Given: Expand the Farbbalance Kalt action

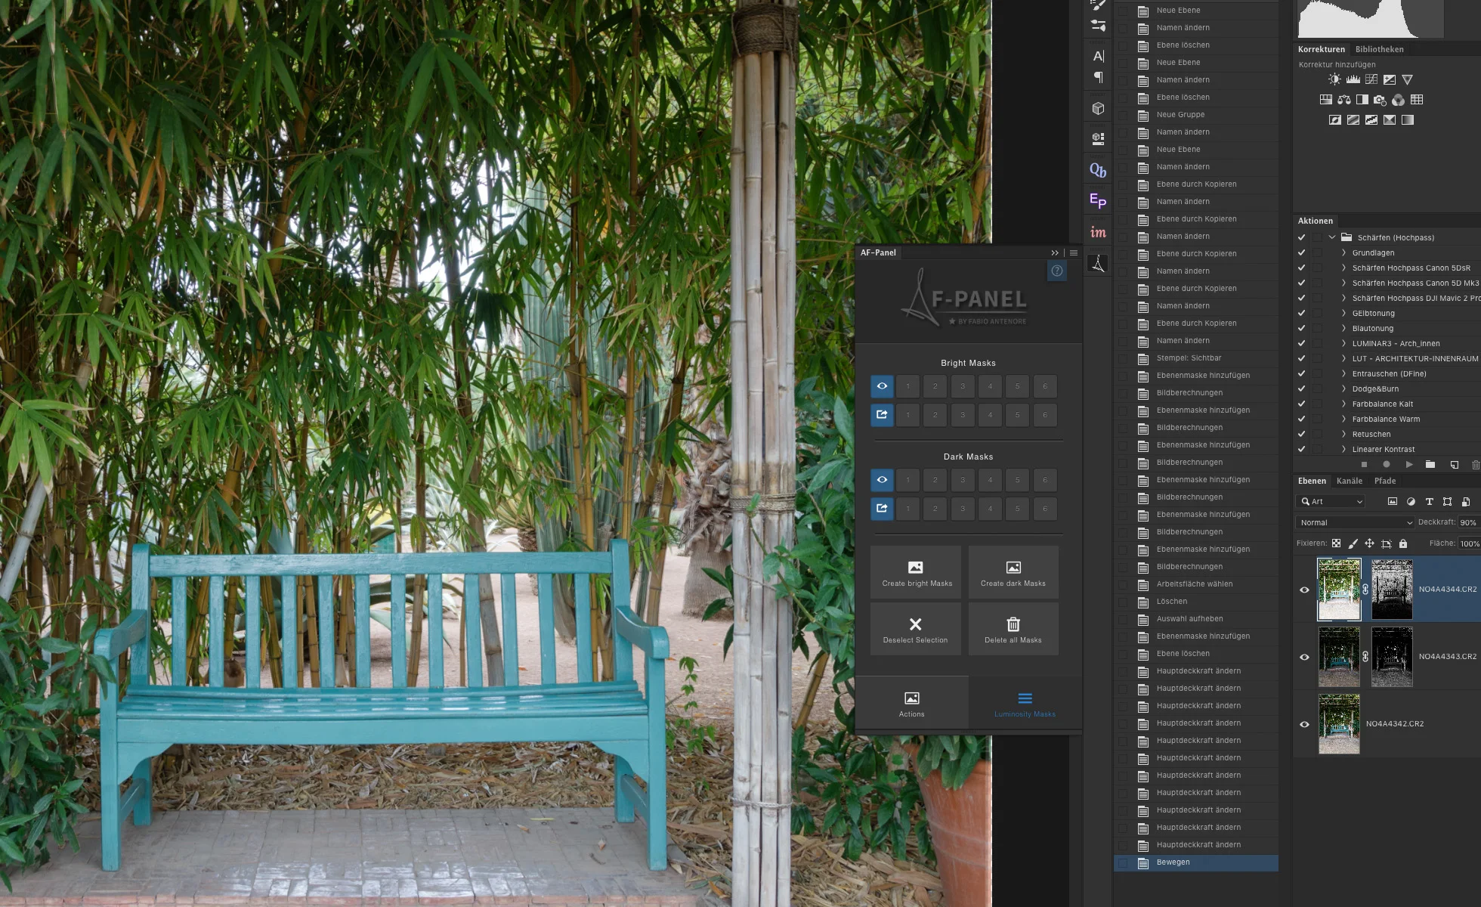Looking at the screenshot, I should click(1343, 404).
